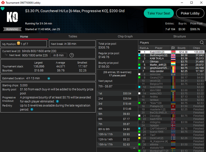The width and height of the screenshot is (206, 152).
Task: Click the flag icon of KuprinMA
Action: pos(173,52)
